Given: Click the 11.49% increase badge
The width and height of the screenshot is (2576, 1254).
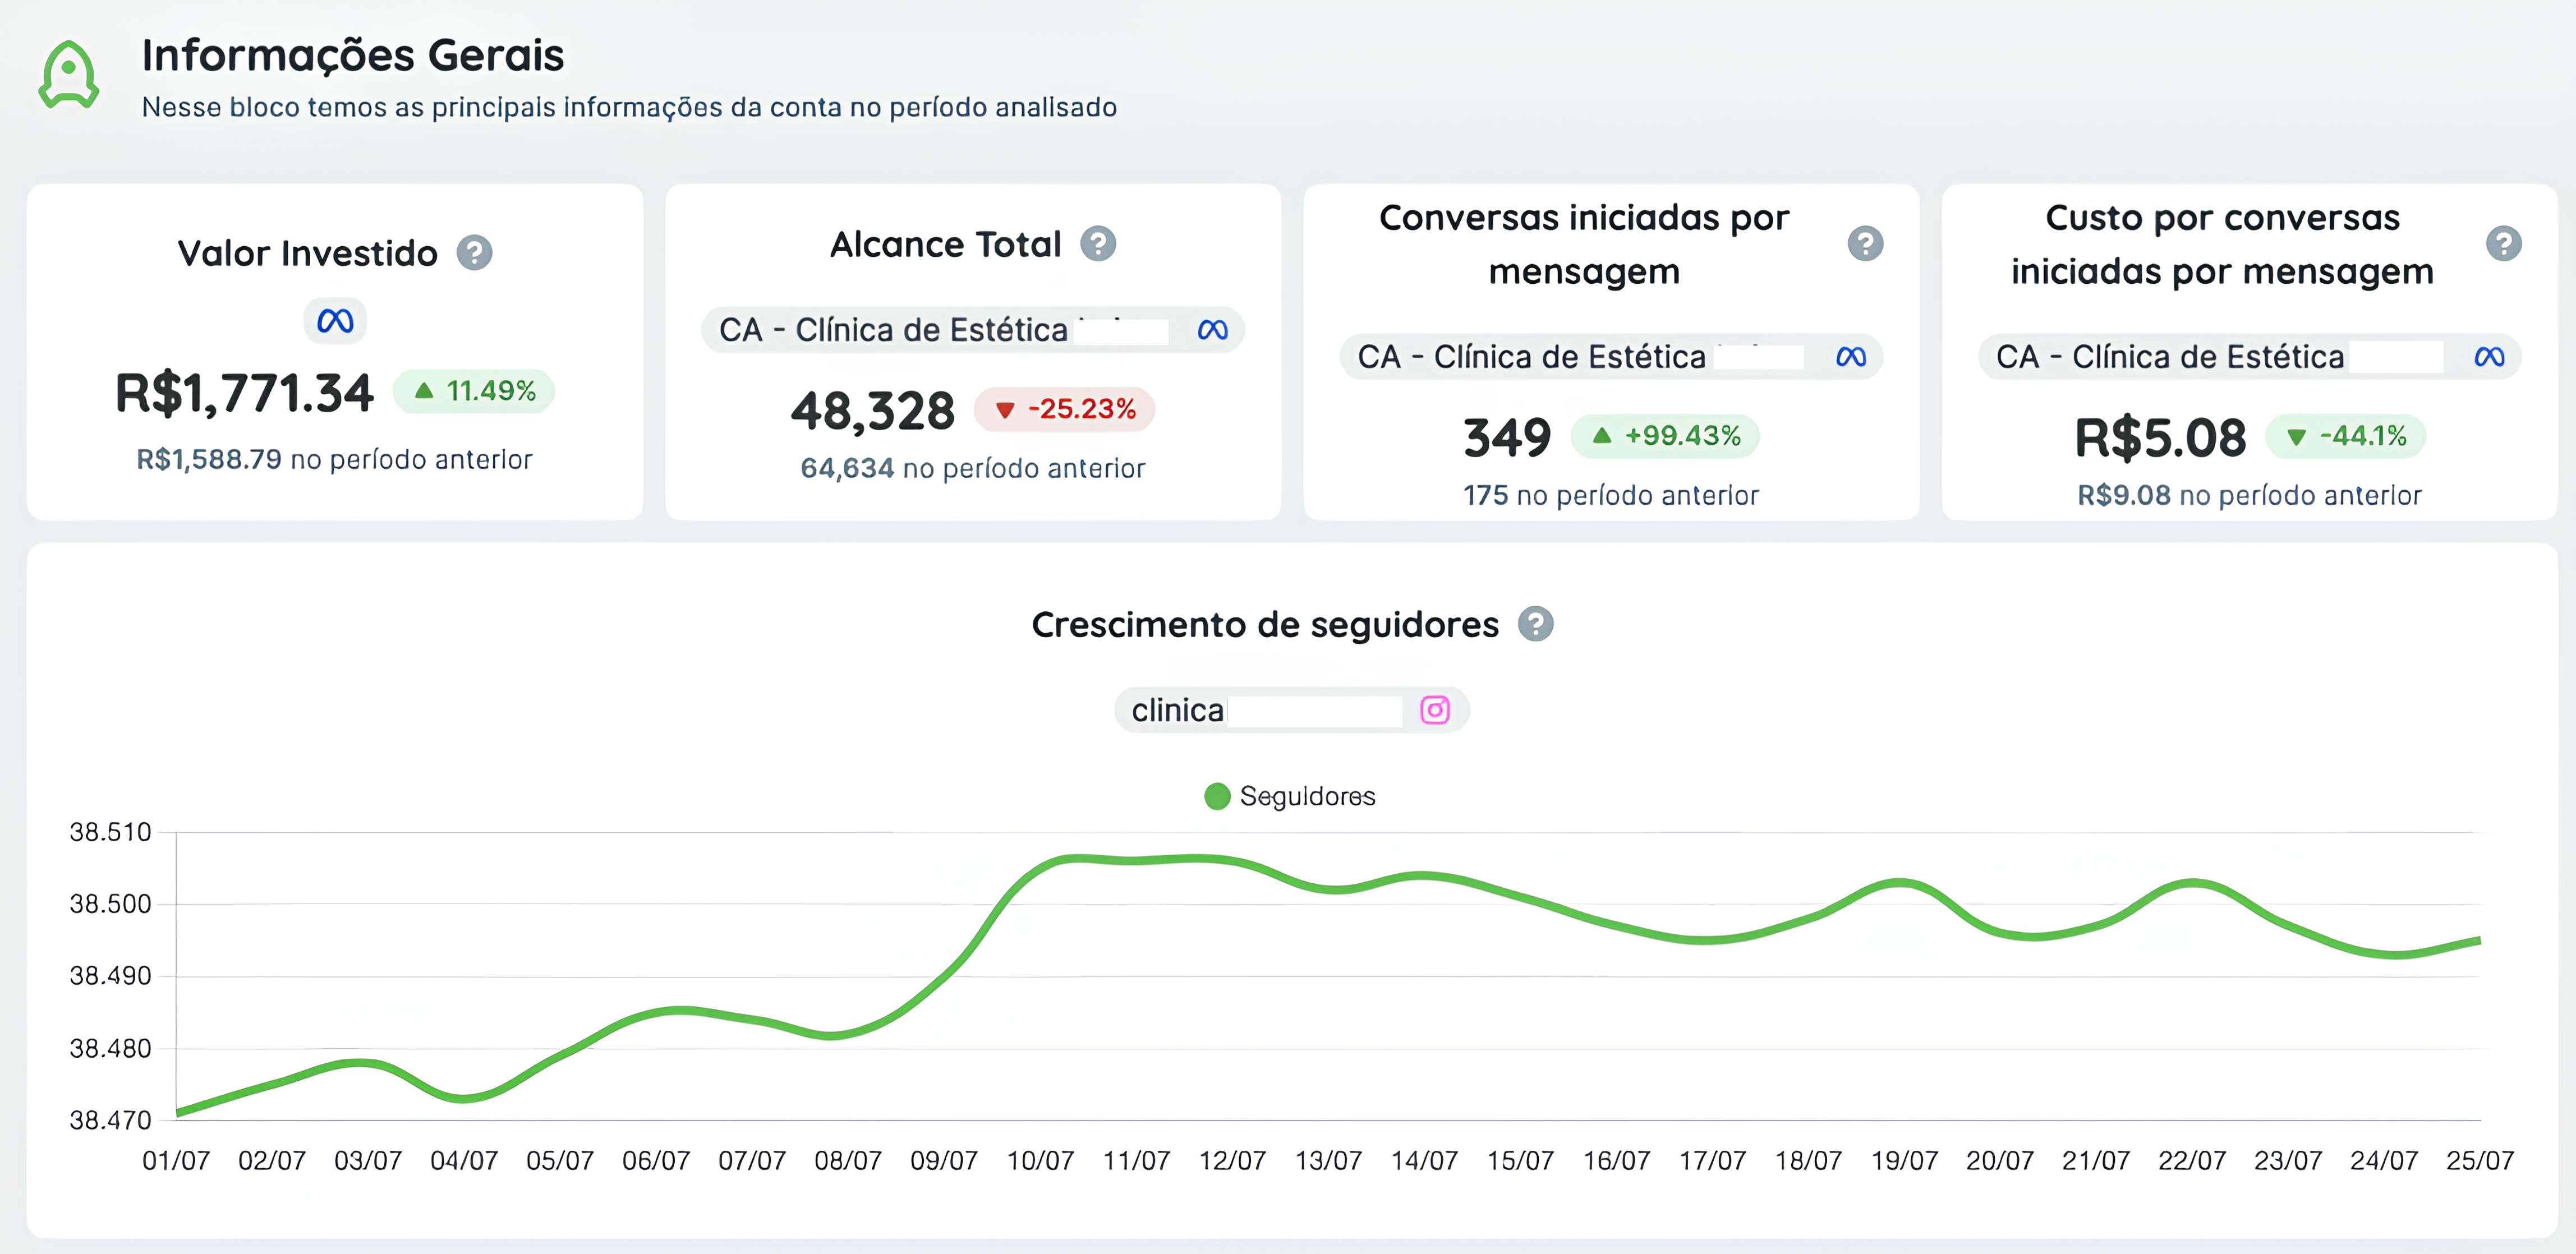Looking at the screenshot, I should pyautogui.click(x=474, y=391).
